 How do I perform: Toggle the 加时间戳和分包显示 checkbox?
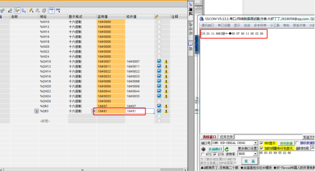click(x=261, y=148)
